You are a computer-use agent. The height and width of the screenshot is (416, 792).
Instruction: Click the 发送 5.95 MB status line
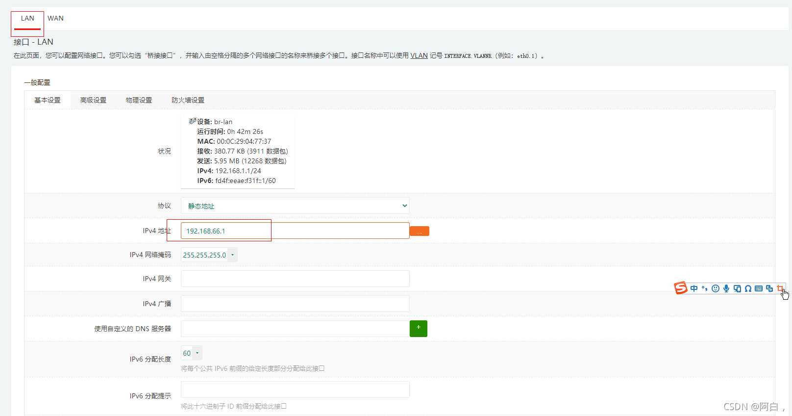pyautogui.click(x=242, y=161)
